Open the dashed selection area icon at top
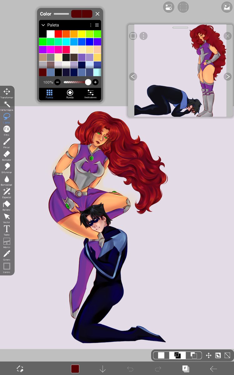The width and height of the screenshot is (234, 375). click(x=183, y=7)
